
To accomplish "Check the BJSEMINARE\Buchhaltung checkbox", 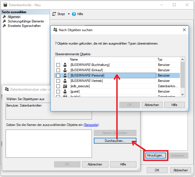I will click(58, 65).
